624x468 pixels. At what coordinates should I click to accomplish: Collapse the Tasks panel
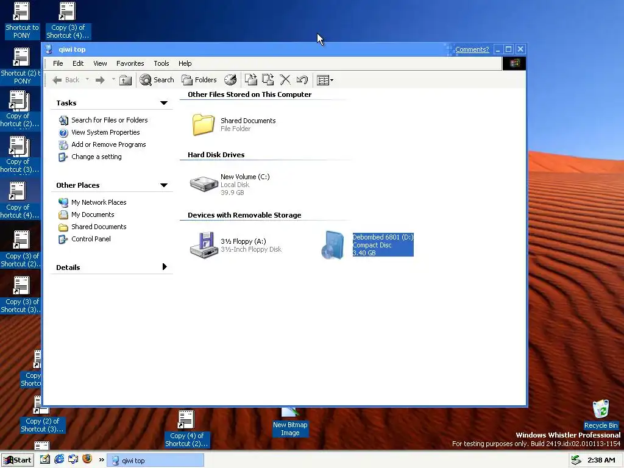[163, 103]
